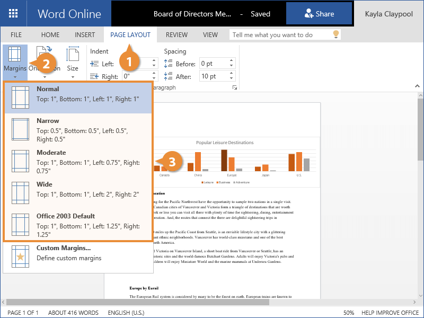
Task: Open the Paragraph dialog launcher
Action: coord(235,87)
